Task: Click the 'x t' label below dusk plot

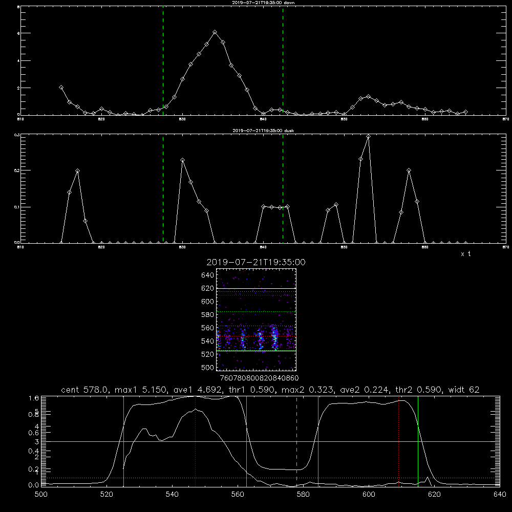Action: coord(465,254)
